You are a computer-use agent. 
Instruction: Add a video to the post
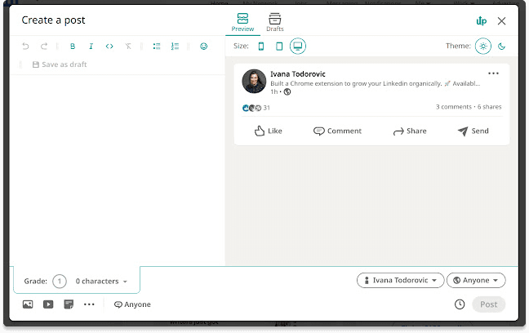tap(48, 304)
